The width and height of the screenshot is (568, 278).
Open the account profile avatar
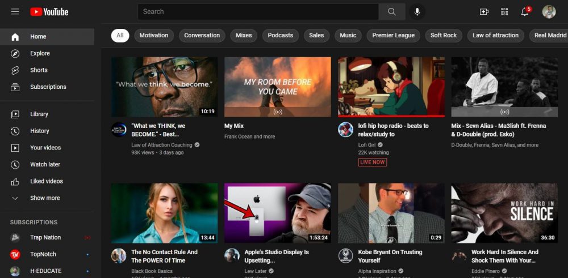549,11
